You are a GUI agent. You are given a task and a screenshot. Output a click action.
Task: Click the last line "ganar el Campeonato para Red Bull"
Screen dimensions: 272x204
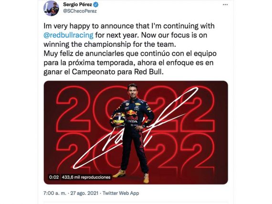[x=104, y=72]
